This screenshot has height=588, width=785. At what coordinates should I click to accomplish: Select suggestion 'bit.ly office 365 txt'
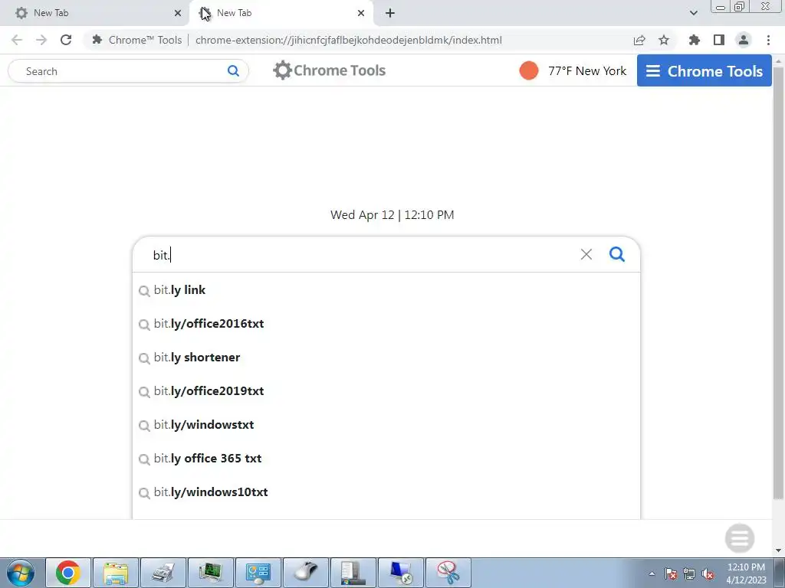386,459
